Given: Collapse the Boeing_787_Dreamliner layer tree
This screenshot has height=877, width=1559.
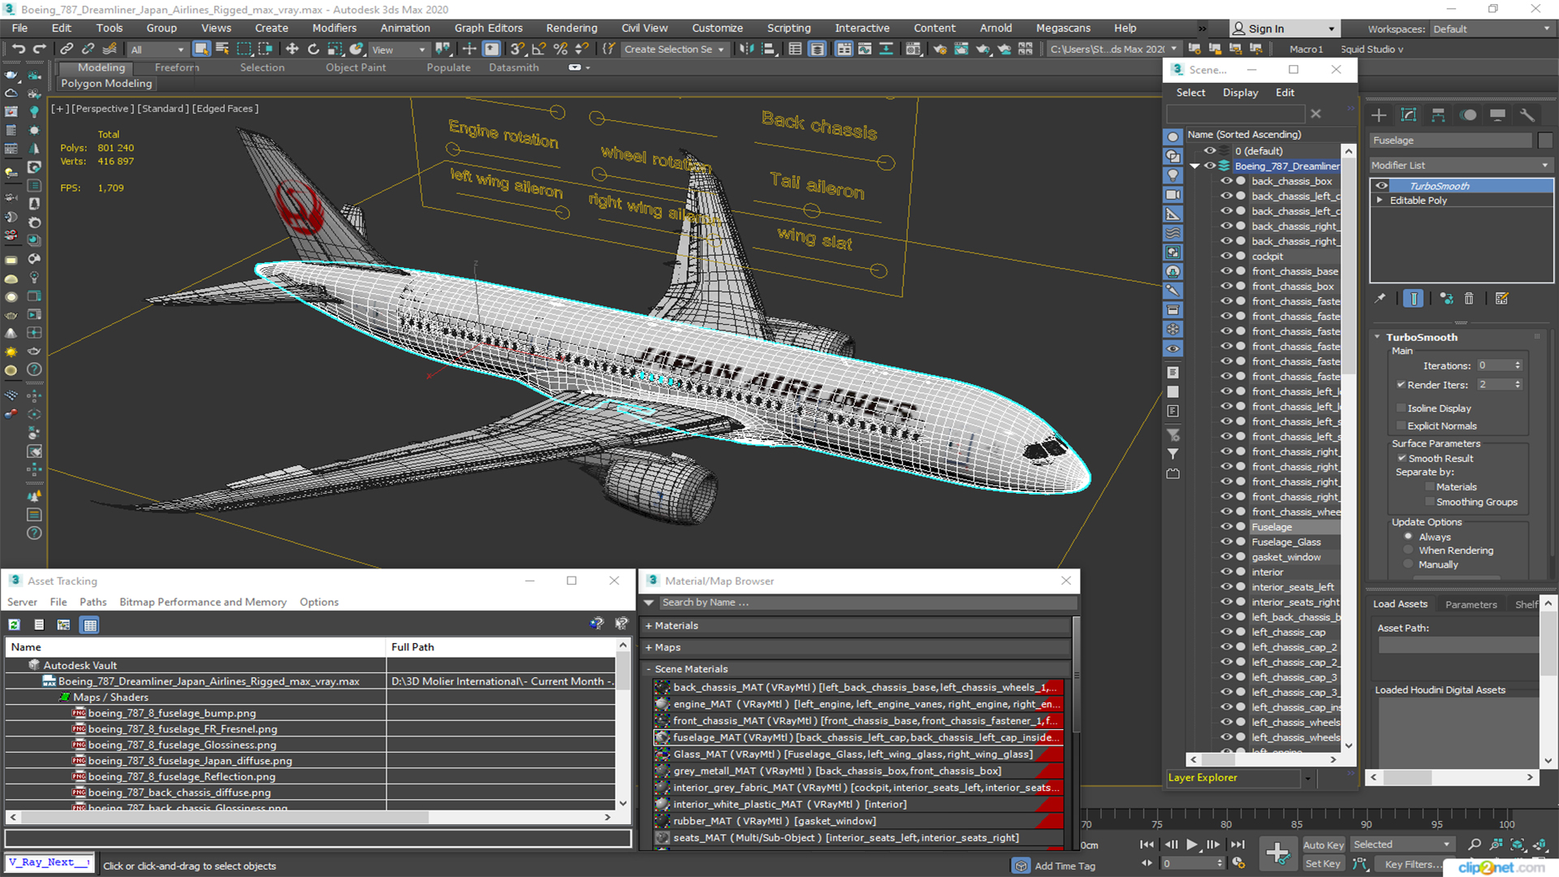Looking at the screenshot, I should coord(1194,166).
